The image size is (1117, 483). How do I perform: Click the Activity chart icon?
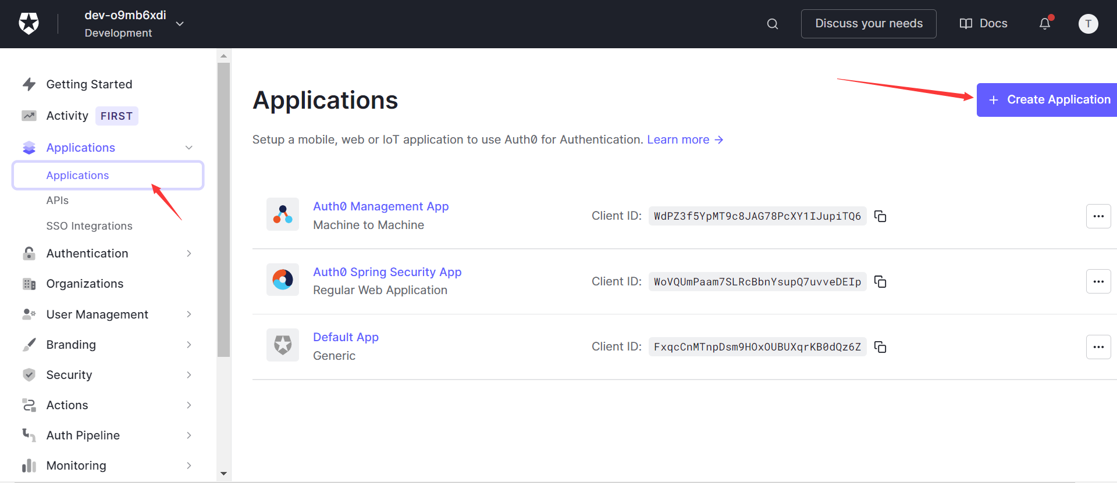[x=29, y=116]
